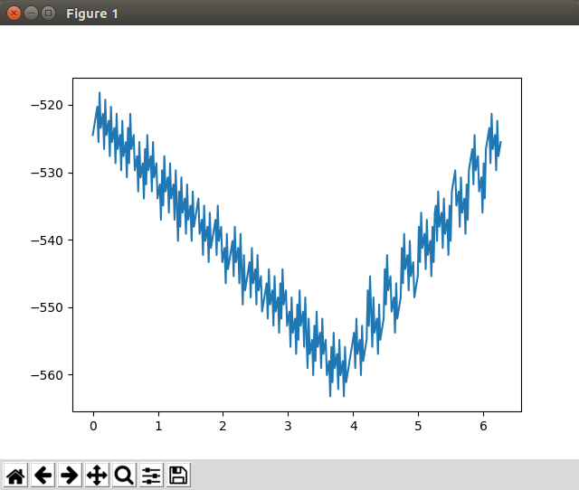Click the x-axis label 1
The image size is (579, 490).
[158, 426]
